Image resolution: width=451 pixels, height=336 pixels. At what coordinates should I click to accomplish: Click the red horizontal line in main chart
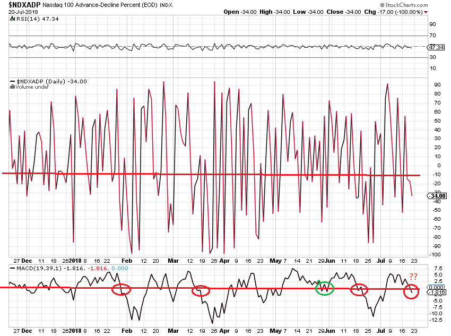point(212,174)
